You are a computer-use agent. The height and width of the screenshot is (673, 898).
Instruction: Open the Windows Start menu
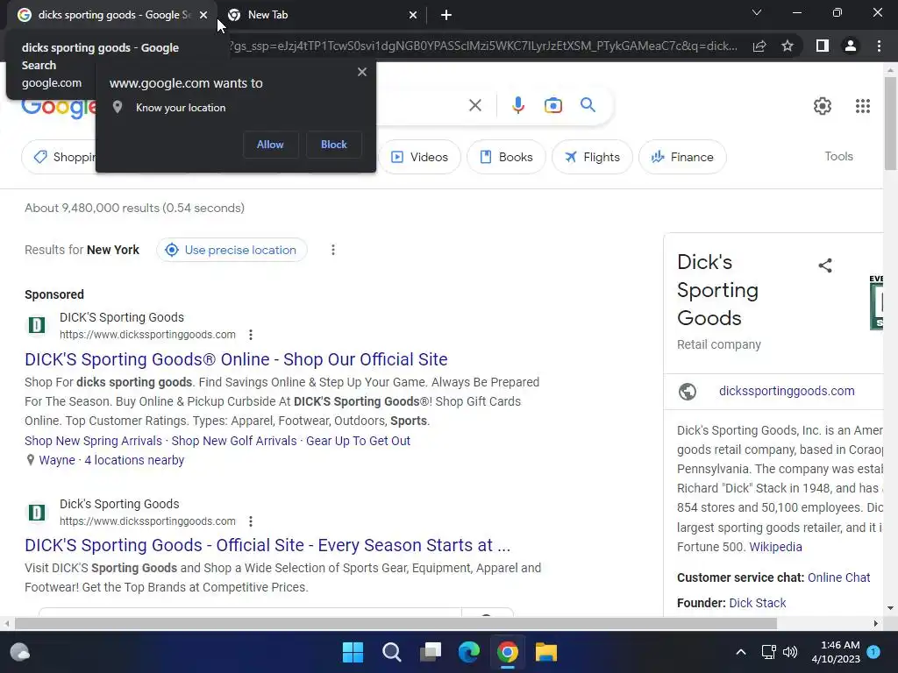[x=353, y=652]
